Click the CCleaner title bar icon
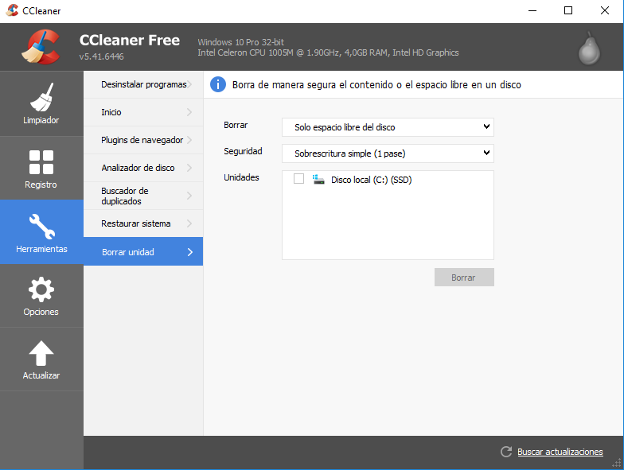The width and height of the screenshot is (624, 470). tap(12, 10)
